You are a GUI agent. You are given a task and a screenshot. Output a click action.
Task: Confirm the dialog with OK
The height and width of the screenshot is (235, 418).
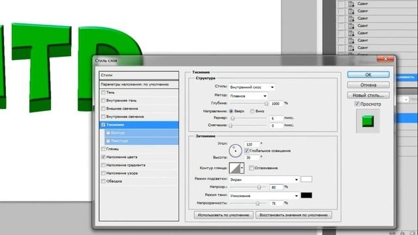[x=368, y=75]
